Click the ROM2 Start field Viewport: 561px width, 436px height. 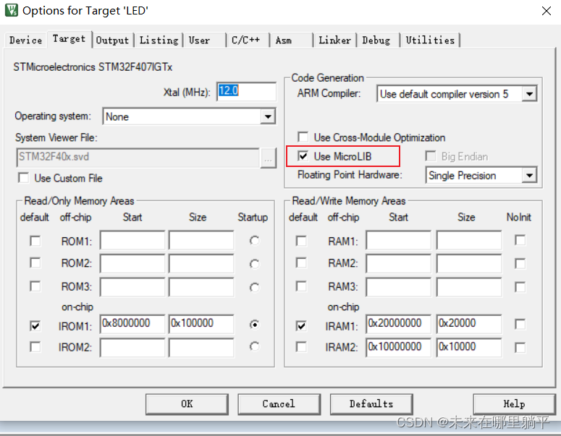click(132, 263)
